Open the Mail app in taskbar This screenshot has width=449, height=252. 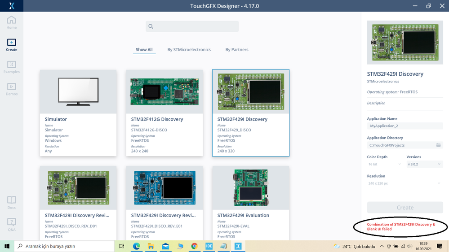pyautogui.click(x=165, y=246)
